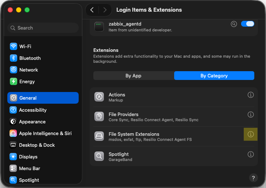Click the zabbix_agentd exec icon
This screenshot has height=188, width=266.
click(99, 27)
